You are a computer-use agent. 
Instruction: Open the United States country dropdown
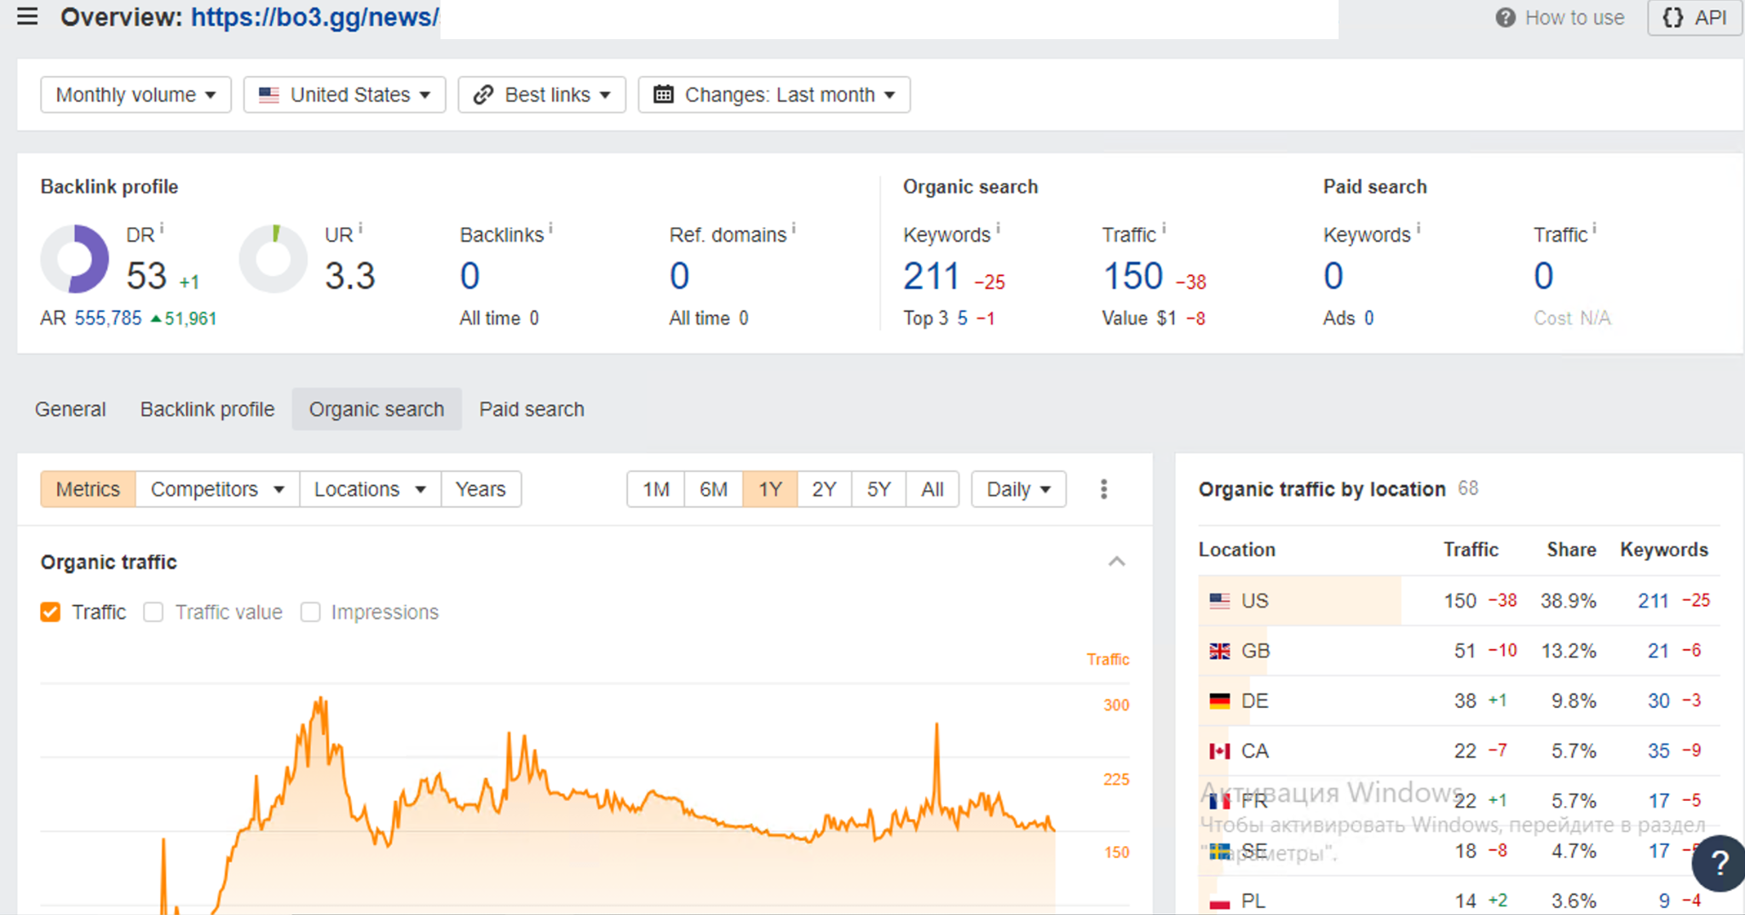tap(344, 95)
